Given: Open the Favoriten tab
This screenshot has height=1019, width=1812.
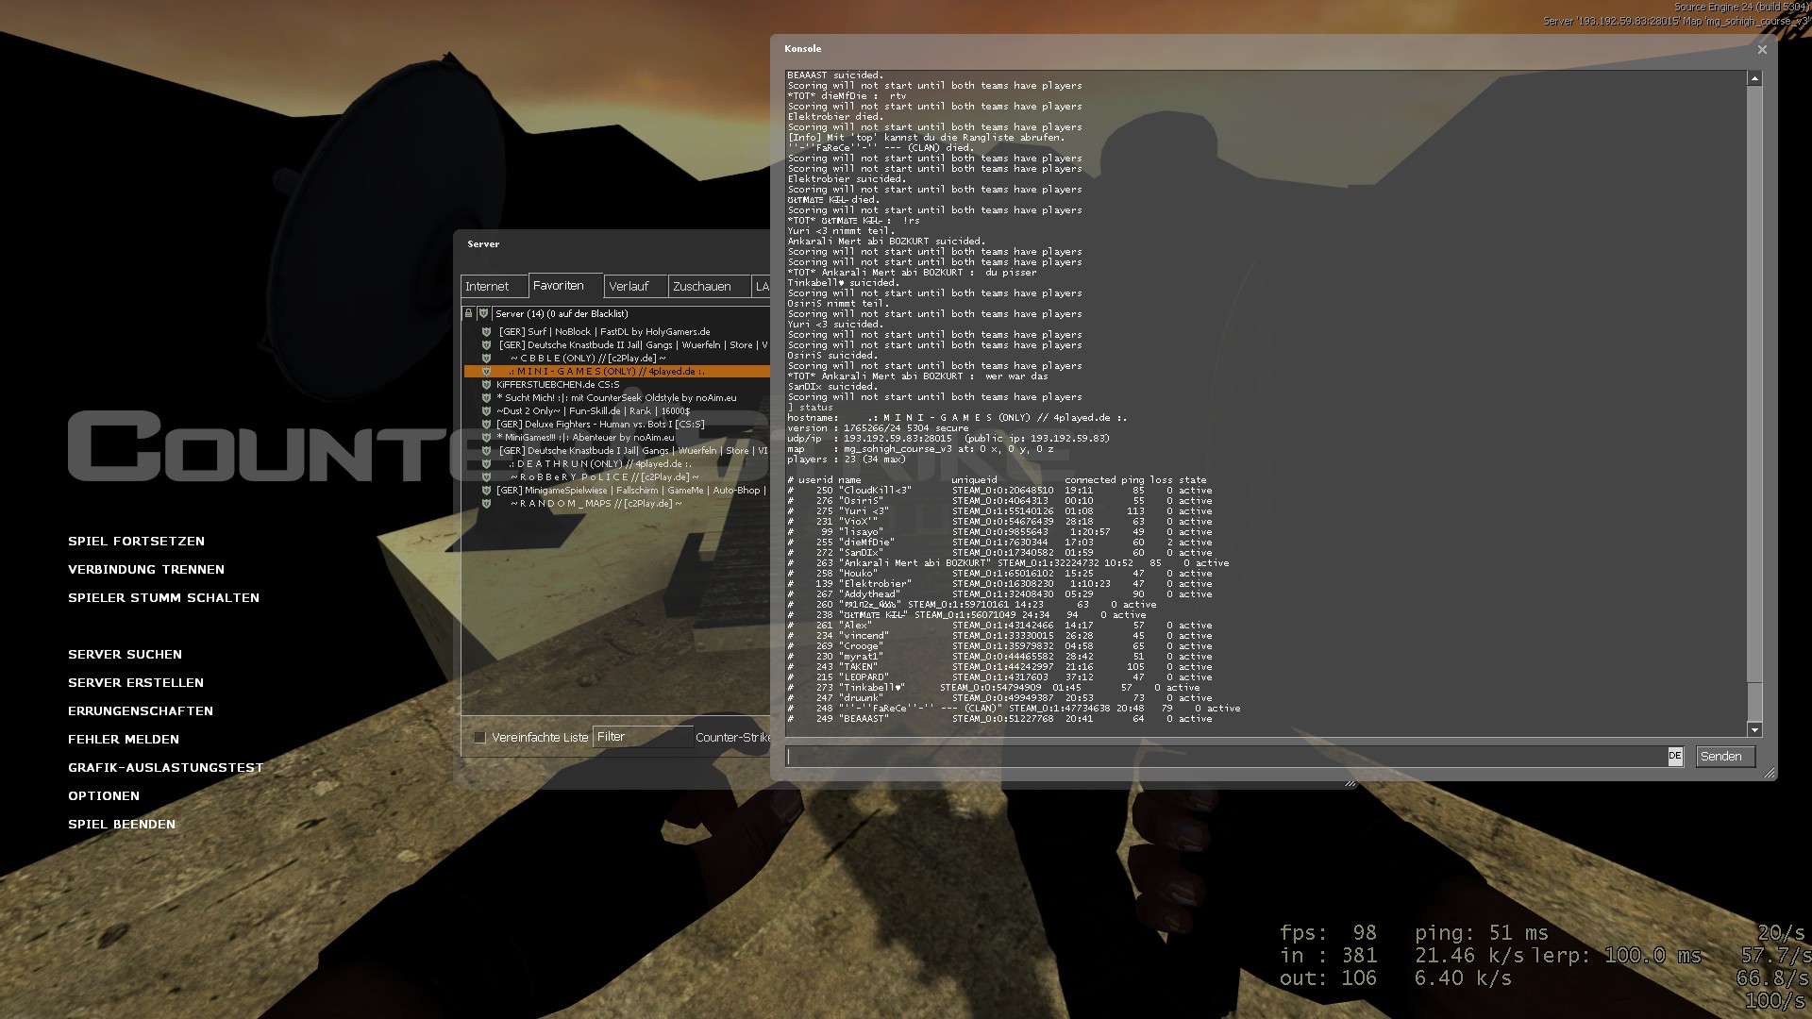Looking at the screenshot, I should tap(564, 286).
